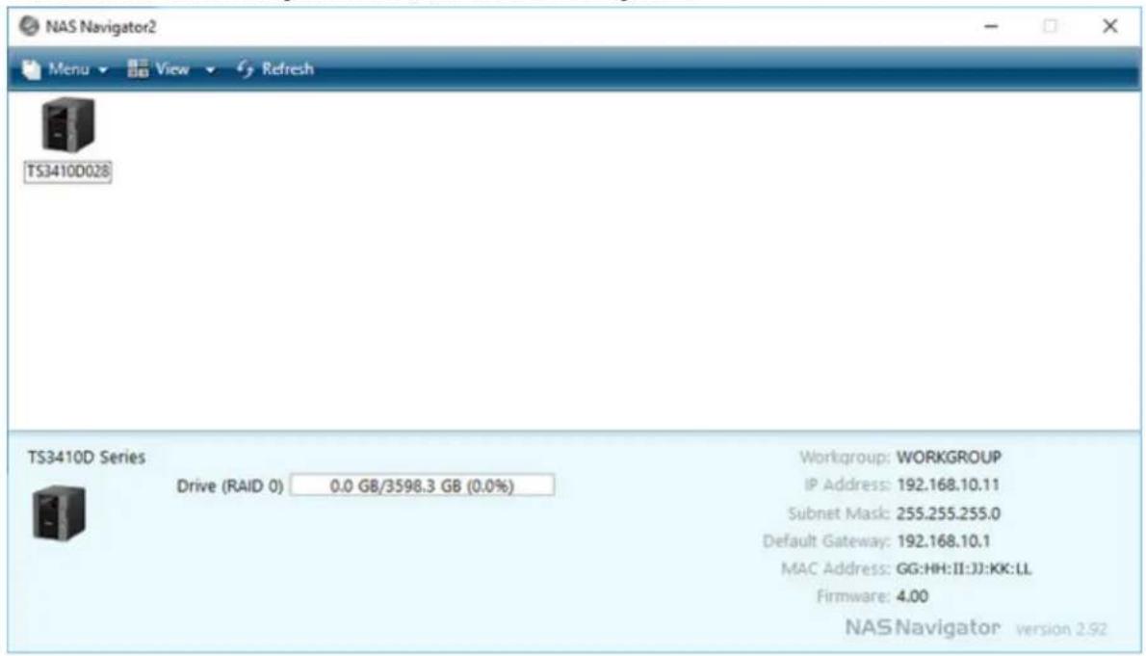
Task: Click the Menu clipboard icon
Action: (32, 68)
